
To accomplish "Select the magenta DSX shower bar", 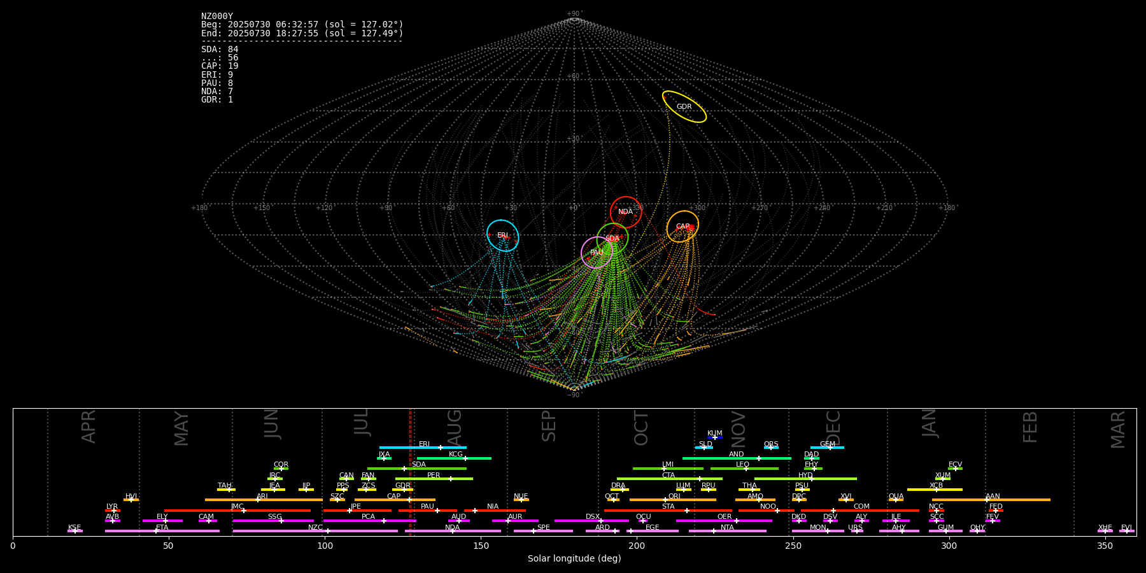I will 591,521.
